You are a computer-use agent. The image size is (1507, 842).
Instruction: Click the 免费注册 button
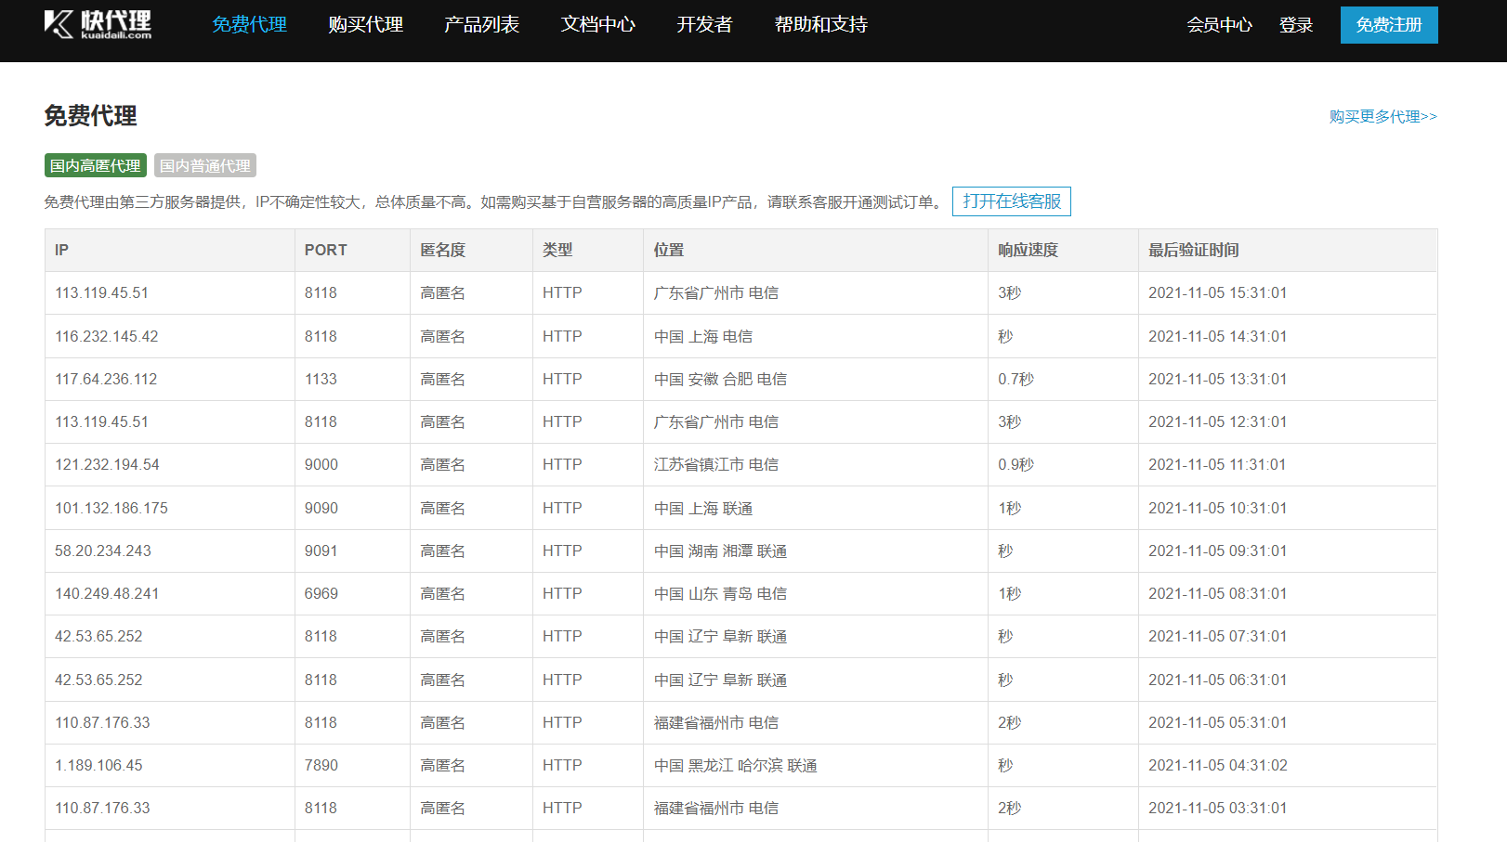pos(1389,25)
